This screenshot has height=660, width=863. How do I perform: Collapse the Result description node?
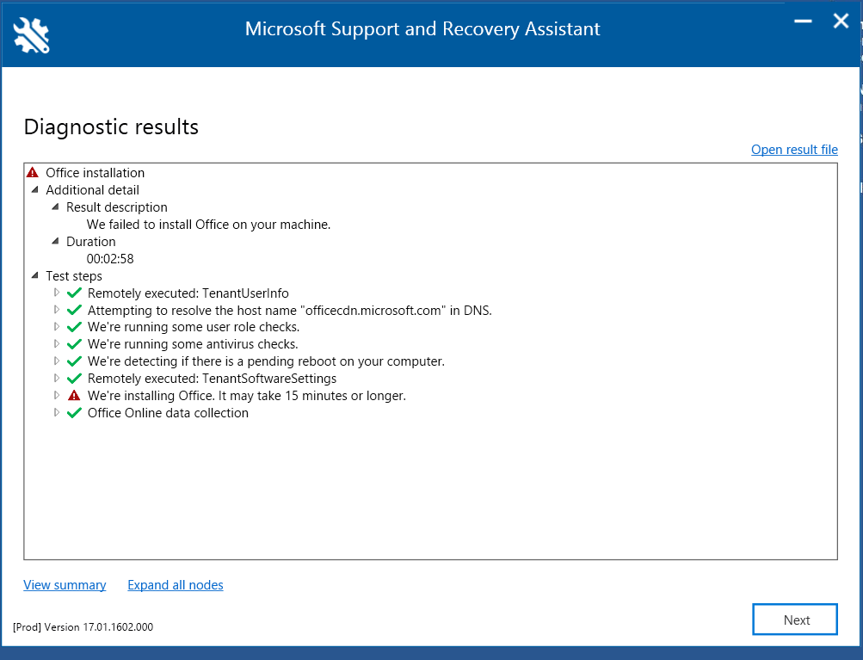(56, 207)
